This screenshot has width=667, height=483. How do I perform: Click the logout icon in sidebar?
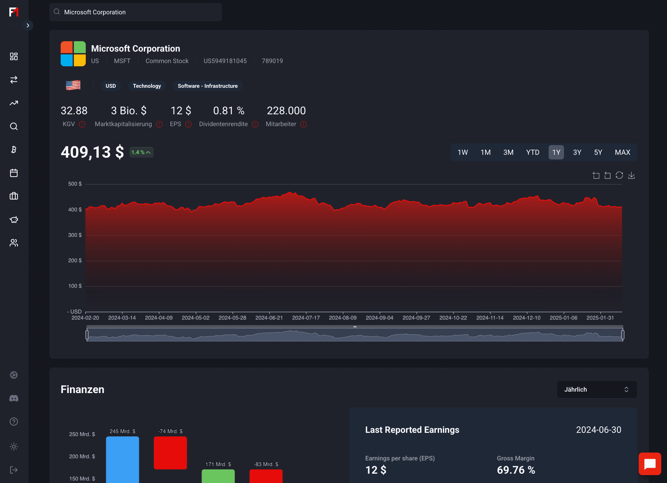tap(14, 470)
